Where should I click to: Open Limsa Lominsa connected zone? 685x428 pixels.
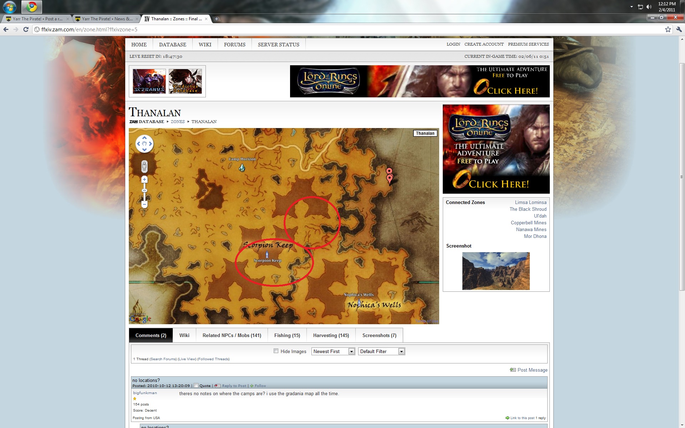531,202
